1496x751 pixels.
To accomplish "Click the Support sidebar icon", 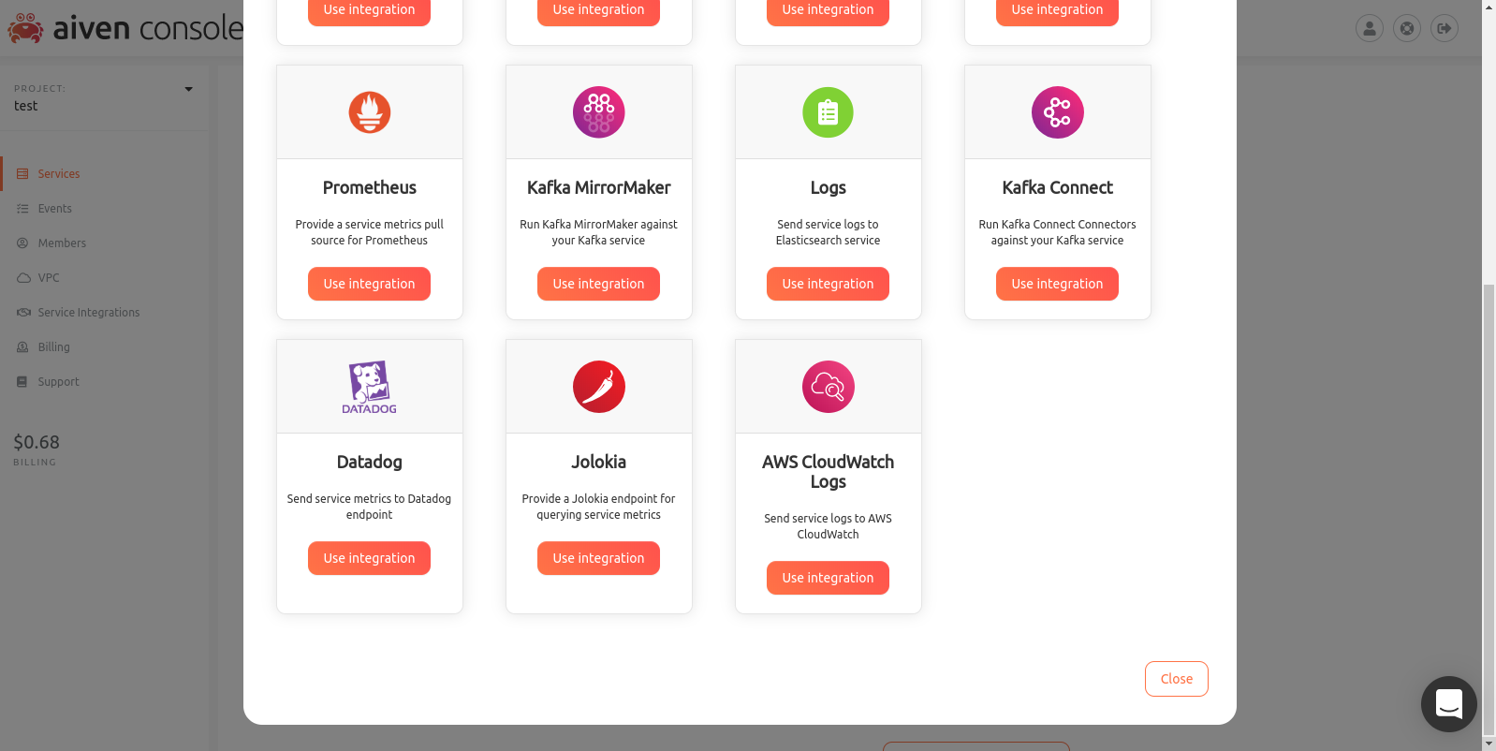I will point(22,382).
